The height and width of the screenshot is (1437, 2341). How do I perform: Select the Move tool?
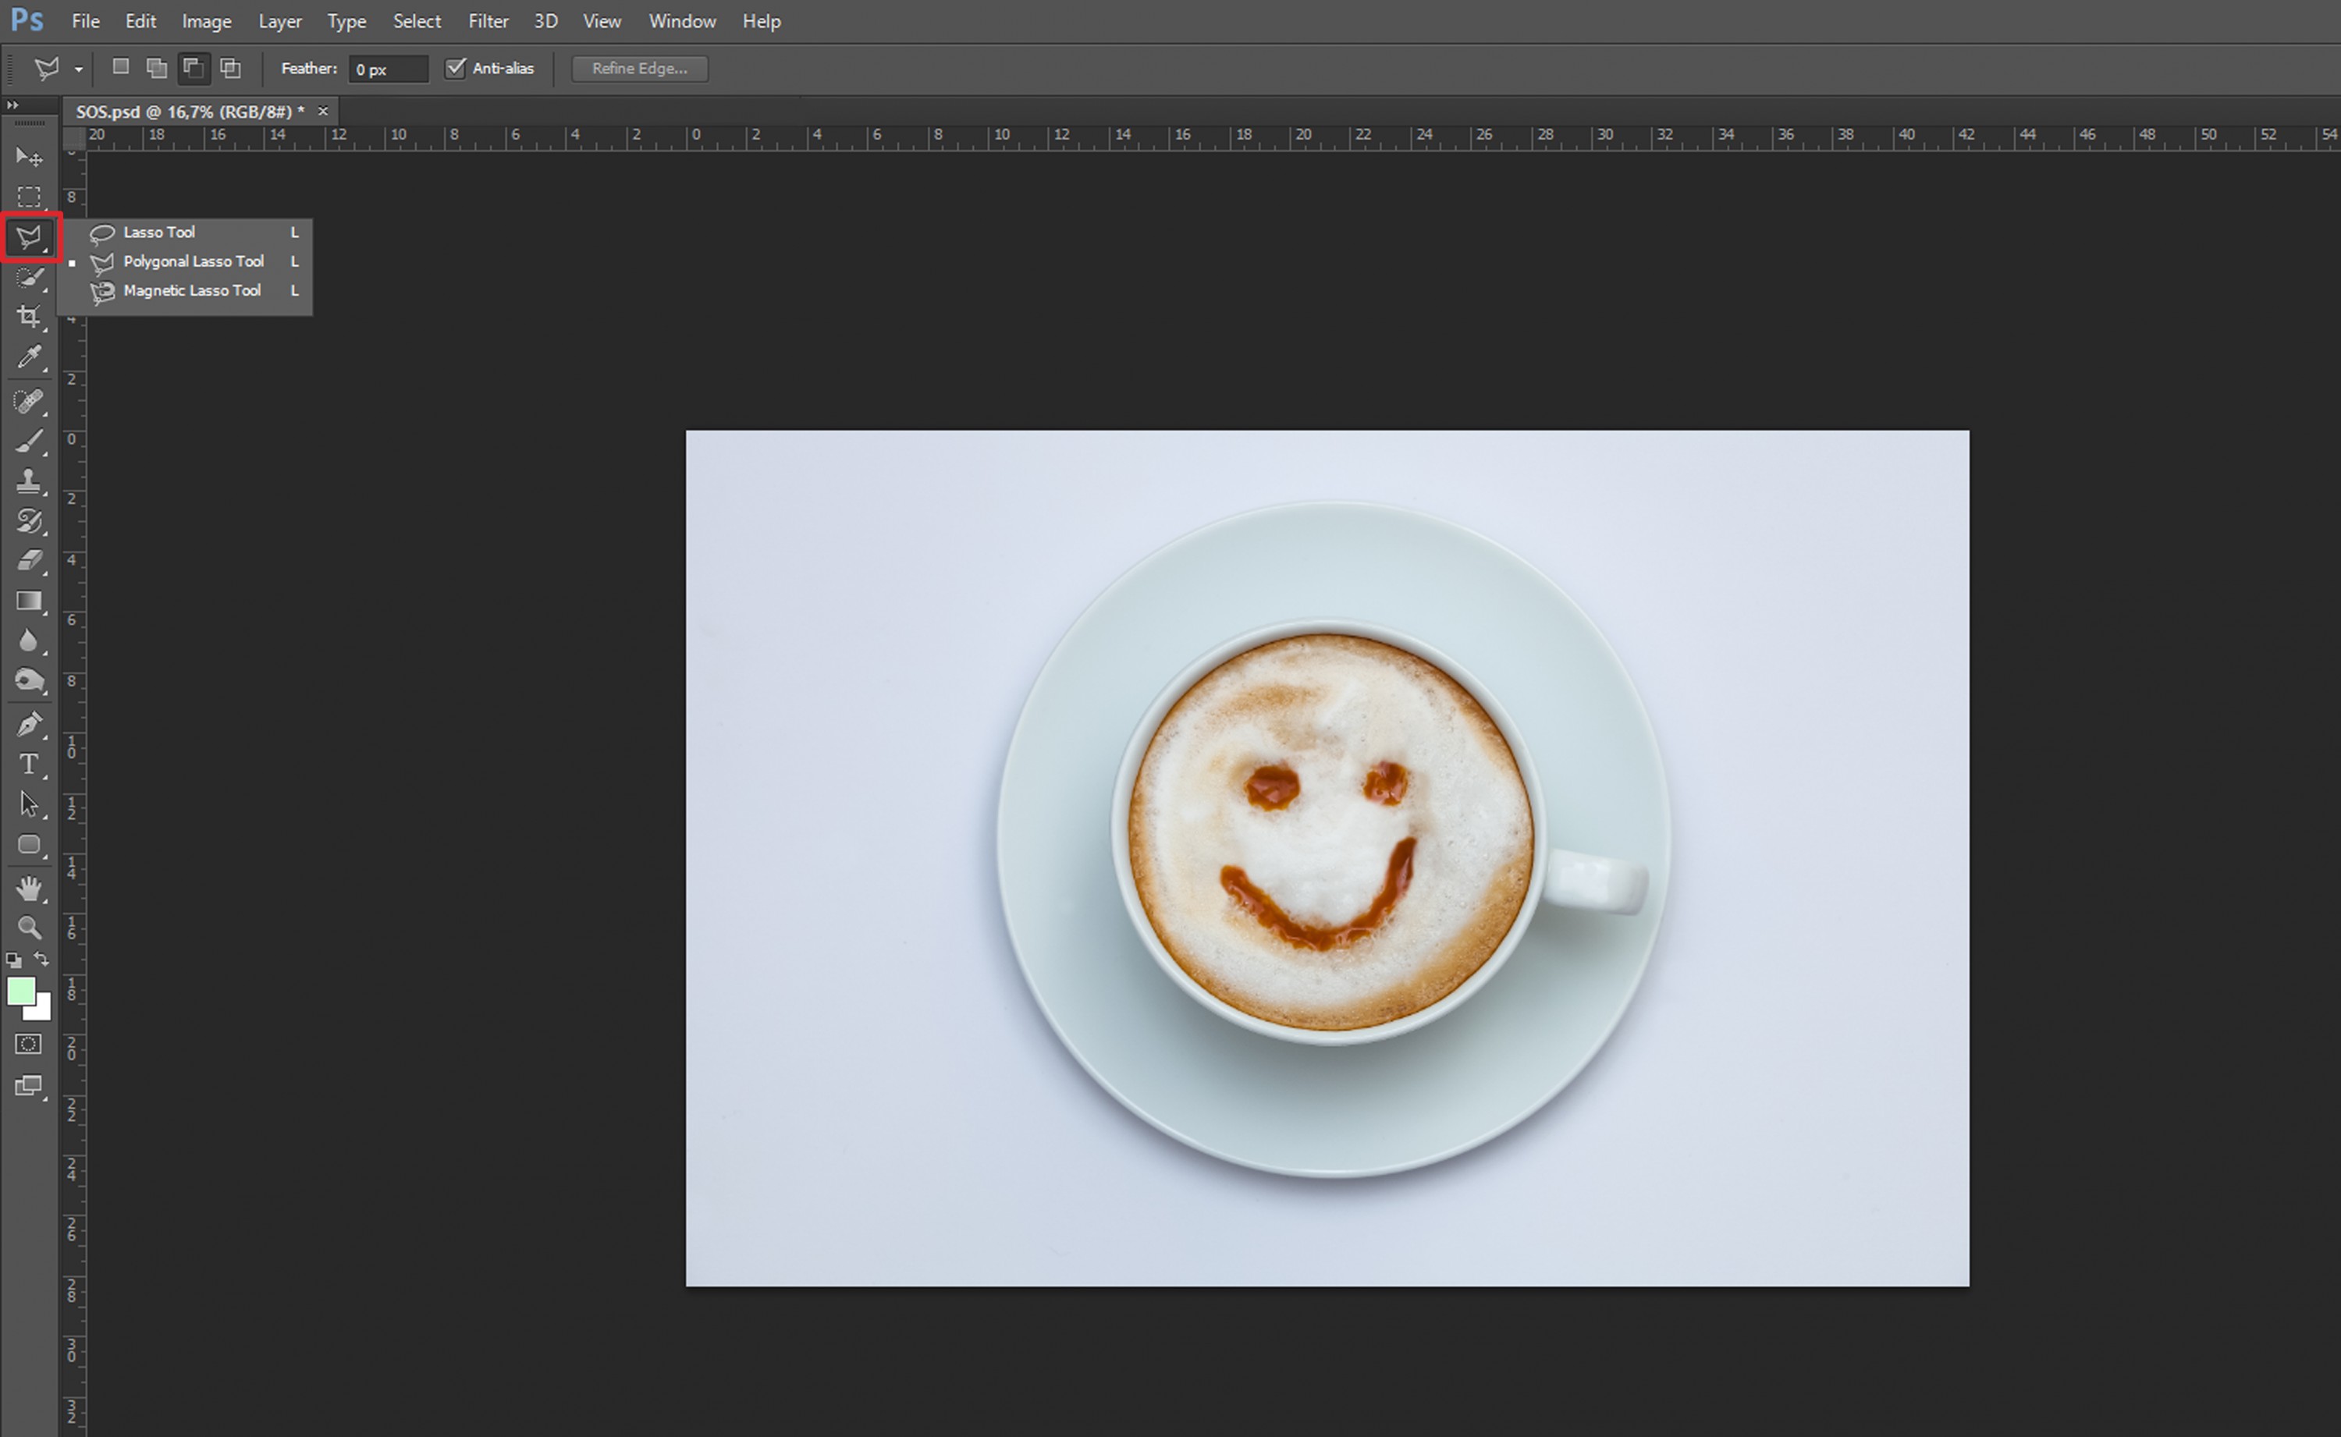(x=29, y=156)
